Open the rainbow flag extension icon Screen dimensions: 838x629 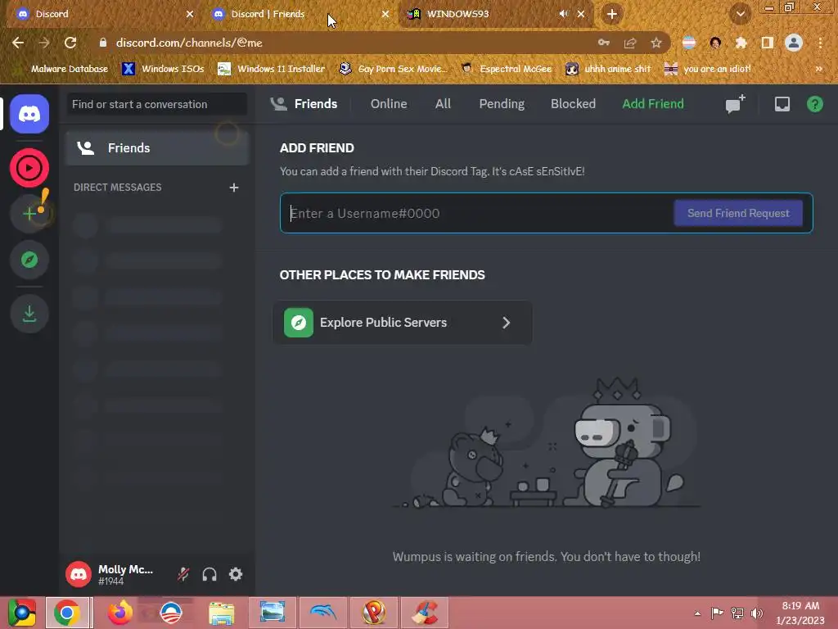tap(689, 43)
